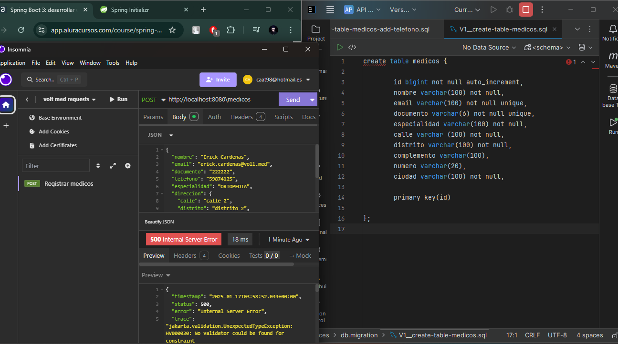Stop the running application in IntelliJ
The height and width of the screenshot is (344, 618).
(526, 10)
